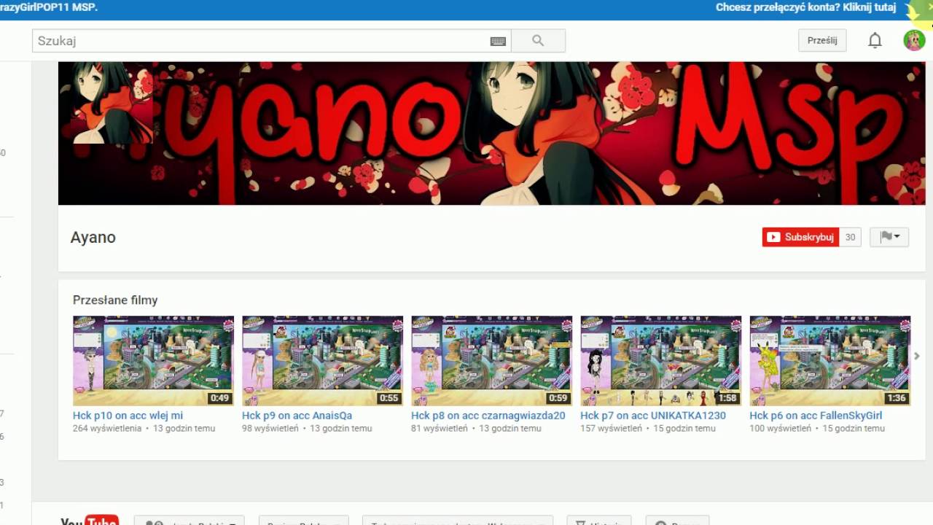
Task: Click the 1:58 duration badge
Action: [x=727, y=398]
